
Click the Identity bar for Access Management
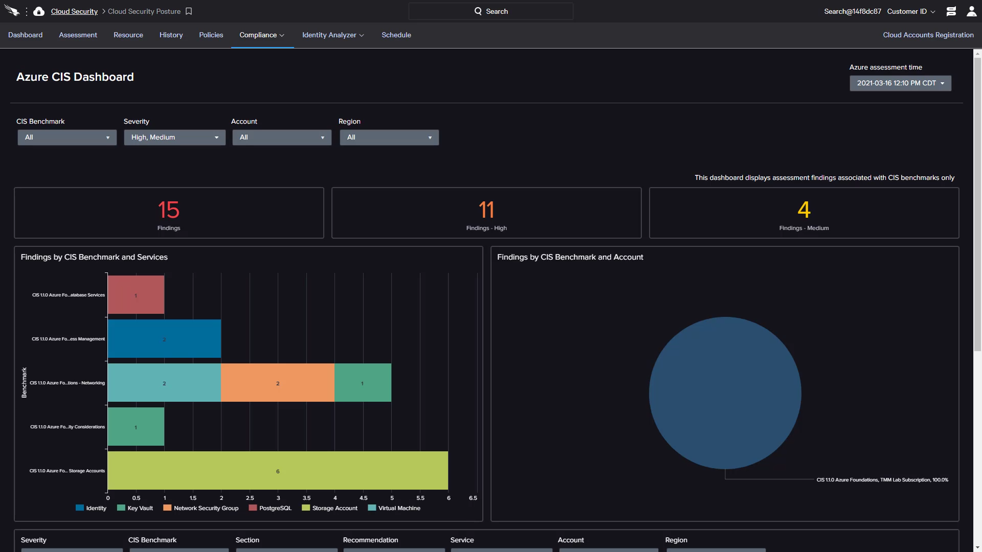pyautogui.click(x=164, y=339)
